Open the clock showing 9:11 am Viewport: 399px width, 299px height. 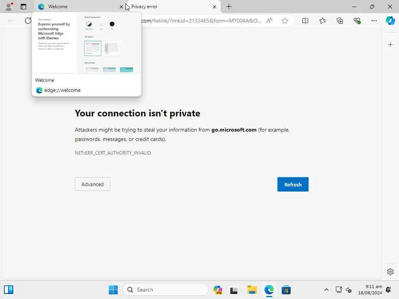[x=370, y=290]
